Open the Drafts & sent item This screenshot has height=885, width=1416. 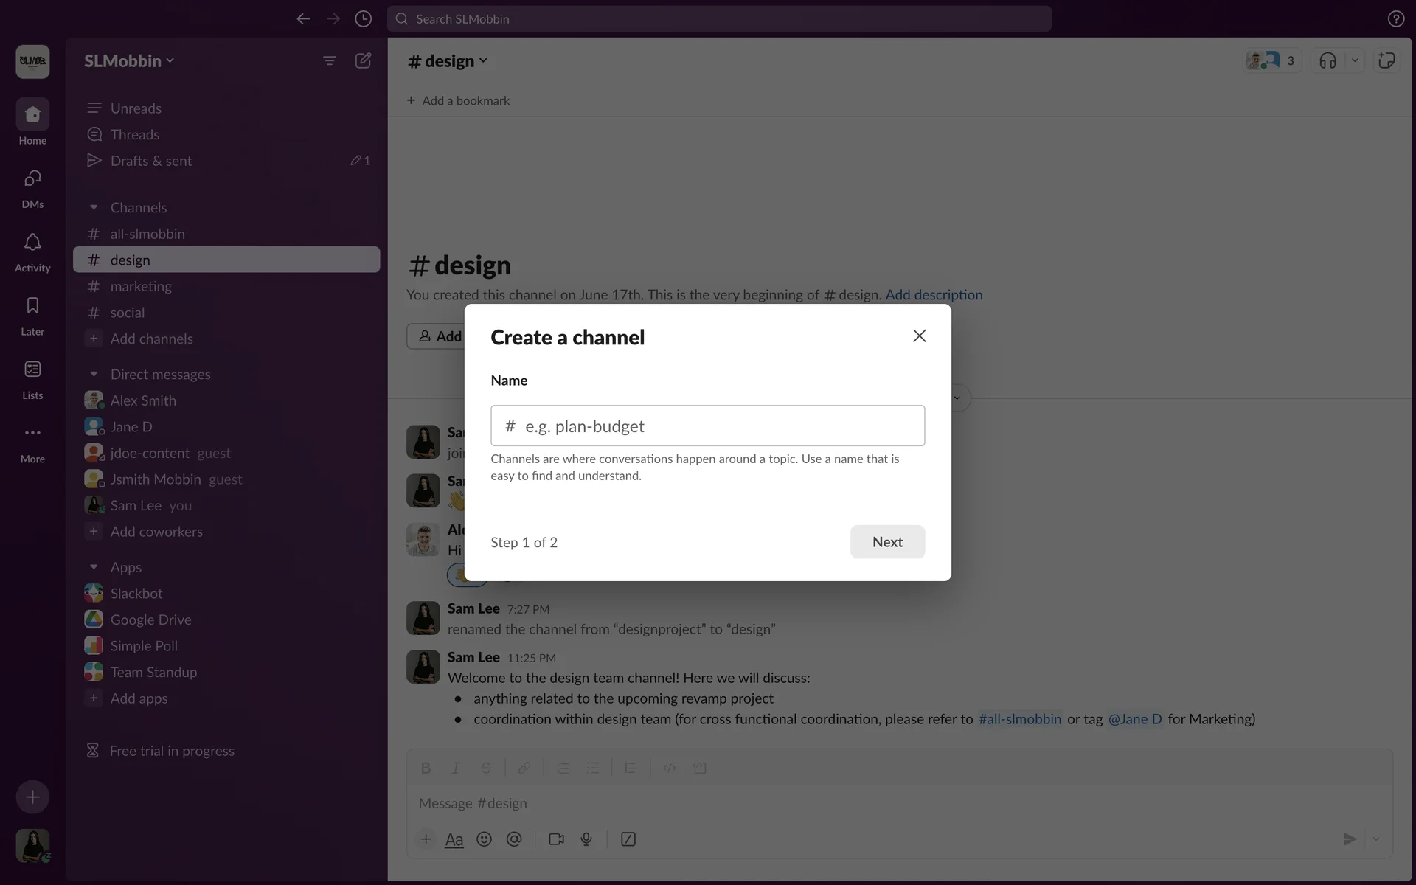150,161
